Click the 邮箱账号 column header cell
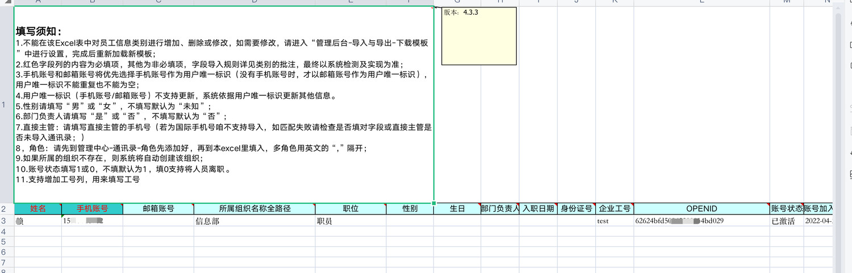The height and width of the screenshot is (273, 852). pyautogui.click(x=158, y=209)
